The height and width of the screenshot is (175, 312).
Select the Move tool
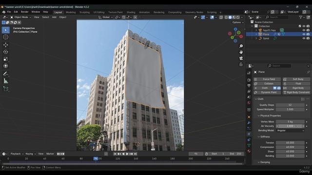pyautogui.click(x=5, y=45)
